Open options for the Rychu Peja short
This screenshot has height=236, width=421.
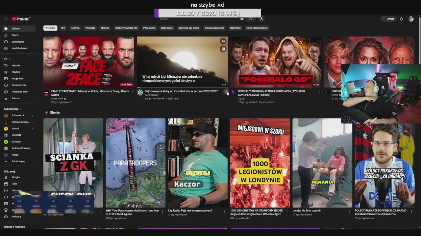pyautogui.click(x=225, y=212)
